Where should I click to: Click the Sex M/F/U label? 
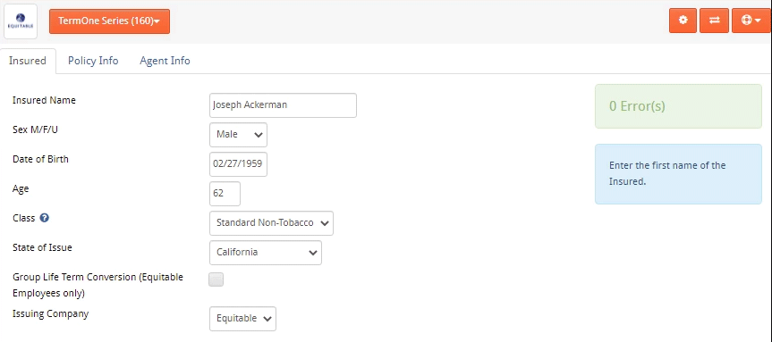pos(36,129)
